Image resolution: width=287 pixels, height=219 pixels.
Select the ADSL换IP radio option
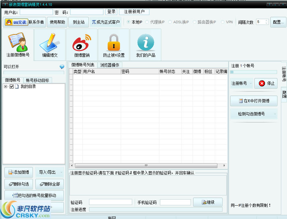tap(170, 22)
